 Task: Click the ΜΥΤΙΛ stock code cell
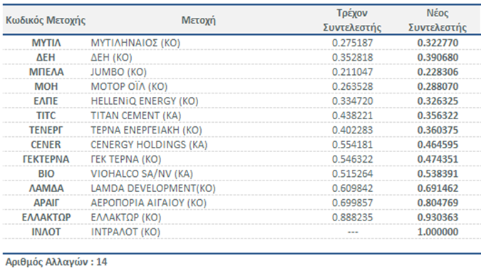pos(46,43)
